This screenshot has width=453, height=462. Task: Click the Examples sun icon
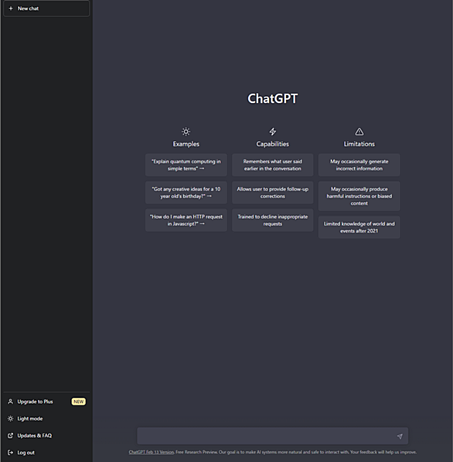point(186,132)
